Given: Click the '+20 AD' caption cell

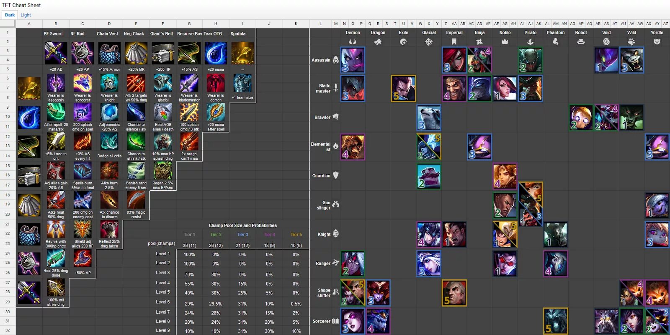Looking at the screenshot, I should [x=56, y=69].
